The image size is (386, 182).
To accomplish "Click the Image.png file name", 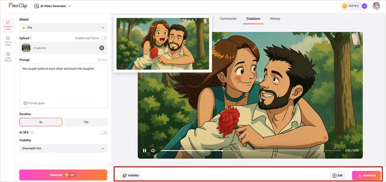I will (x=39, y=48).
